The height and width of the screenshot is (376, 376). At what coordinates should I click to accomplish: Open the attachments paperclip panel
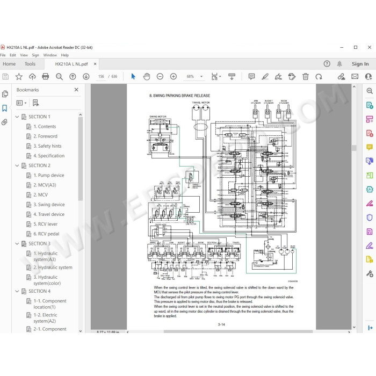4,122
